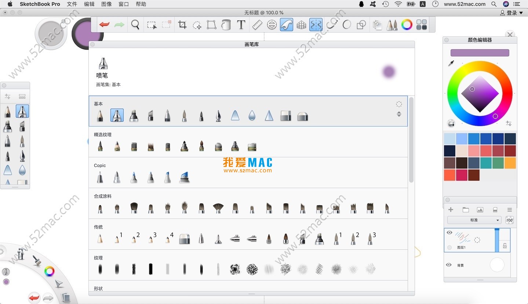Viewport: 528px width, 304px height.
Task: Open the Shapes draw style tool
Action: 361,25
